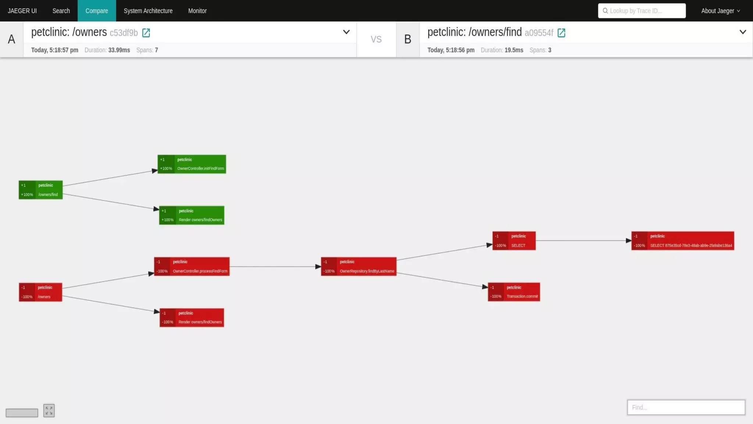Click the OwnerController.initFindForm node

[x=192, y=164]
